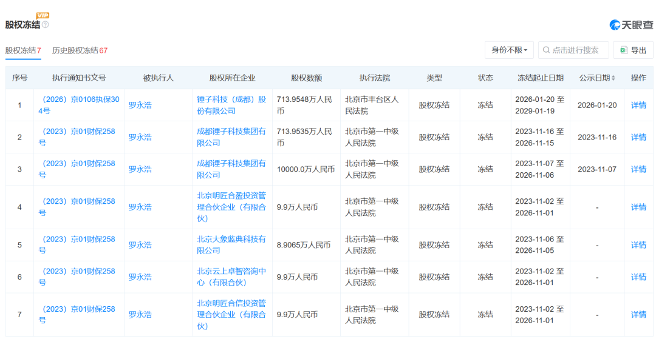Click the sort arrows icon next to 公示日期
The height and width of the screenshot is (339, 656).
[x=613, y=78]
